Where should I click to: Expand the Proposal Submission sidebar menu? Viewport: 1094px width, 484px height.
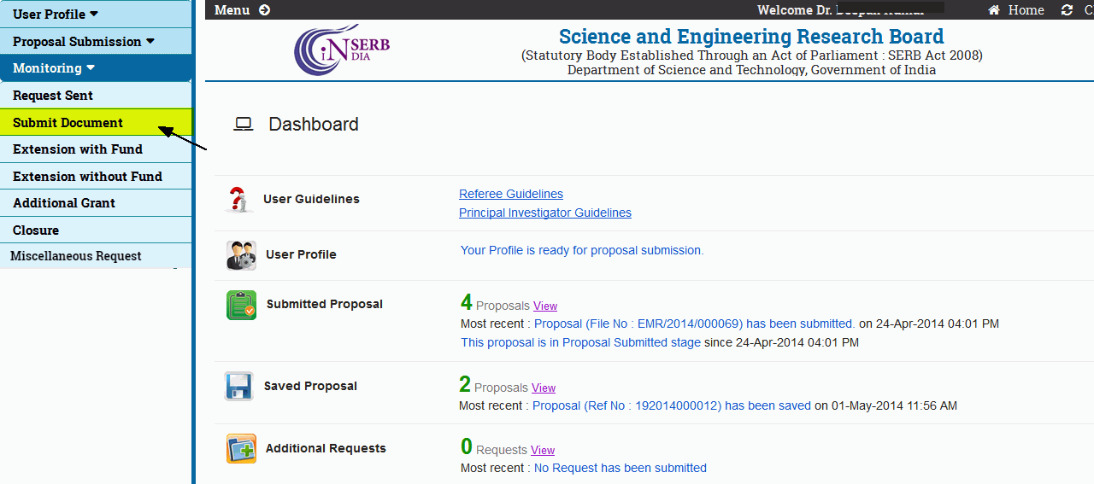[84, 41]
